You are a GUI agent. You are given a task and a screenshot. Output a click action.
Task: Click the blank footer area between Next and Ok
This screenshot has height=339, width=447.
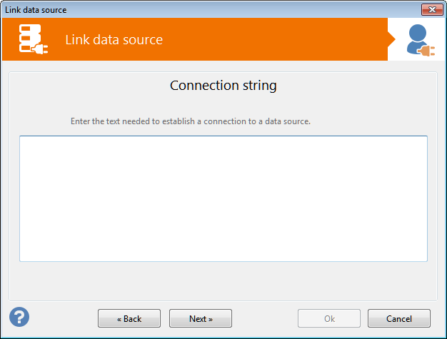264,319
